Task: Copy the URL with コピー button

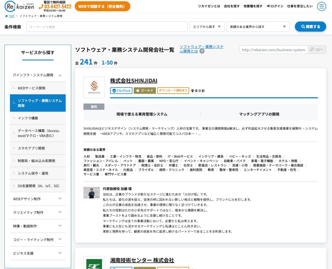Action: click(x=316, y=50)
